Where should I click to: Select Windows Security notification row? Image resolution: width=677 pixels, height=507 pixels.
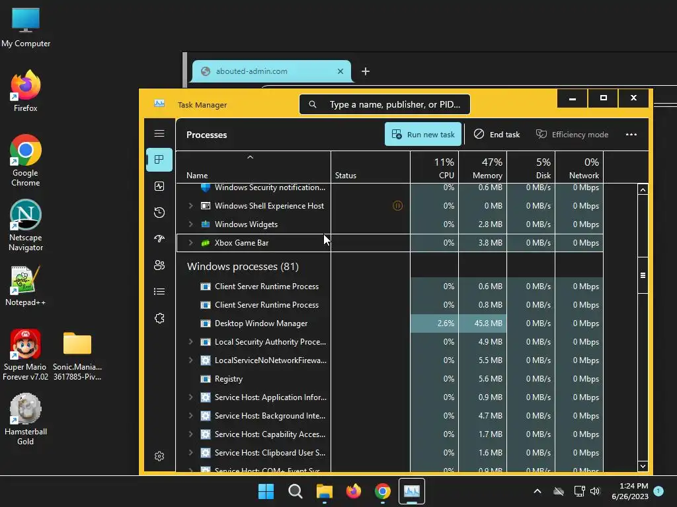click(x=390, y=188)
